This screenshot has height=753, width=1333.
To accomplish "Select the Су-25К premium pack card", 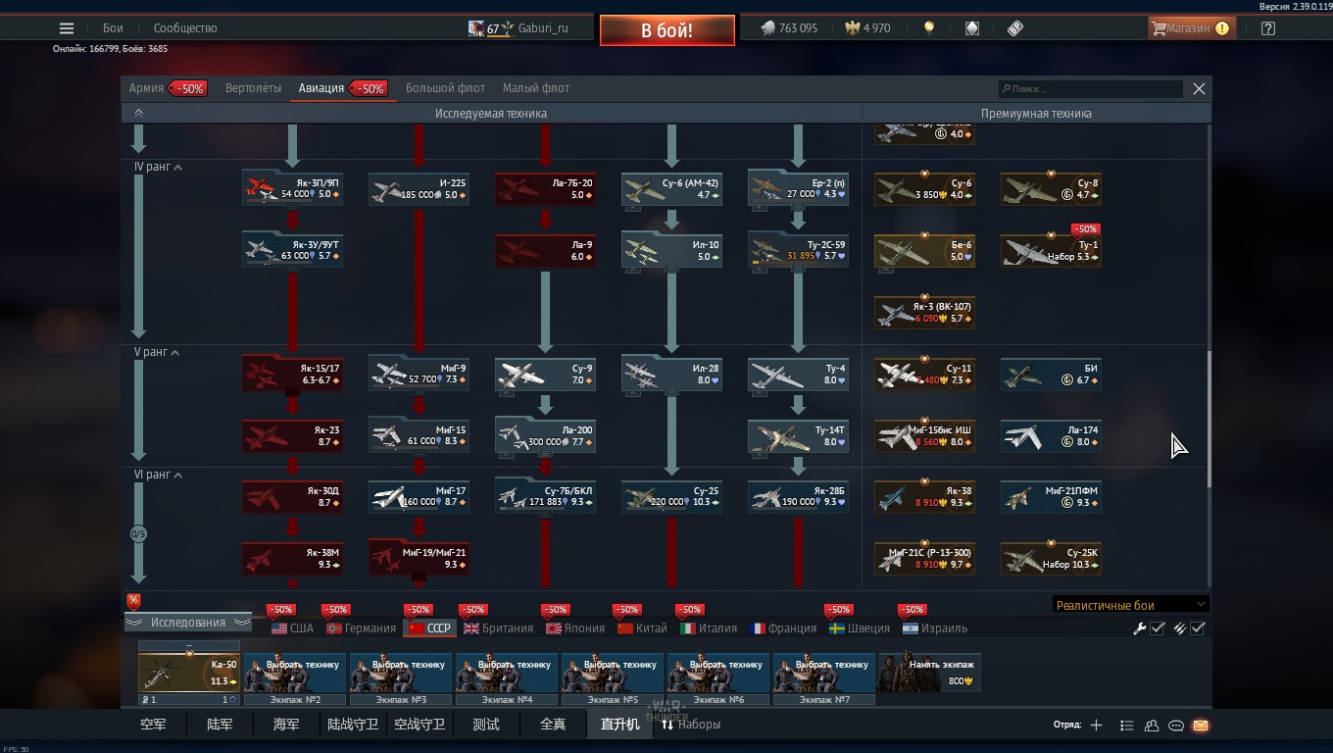I will point(1051,559).
